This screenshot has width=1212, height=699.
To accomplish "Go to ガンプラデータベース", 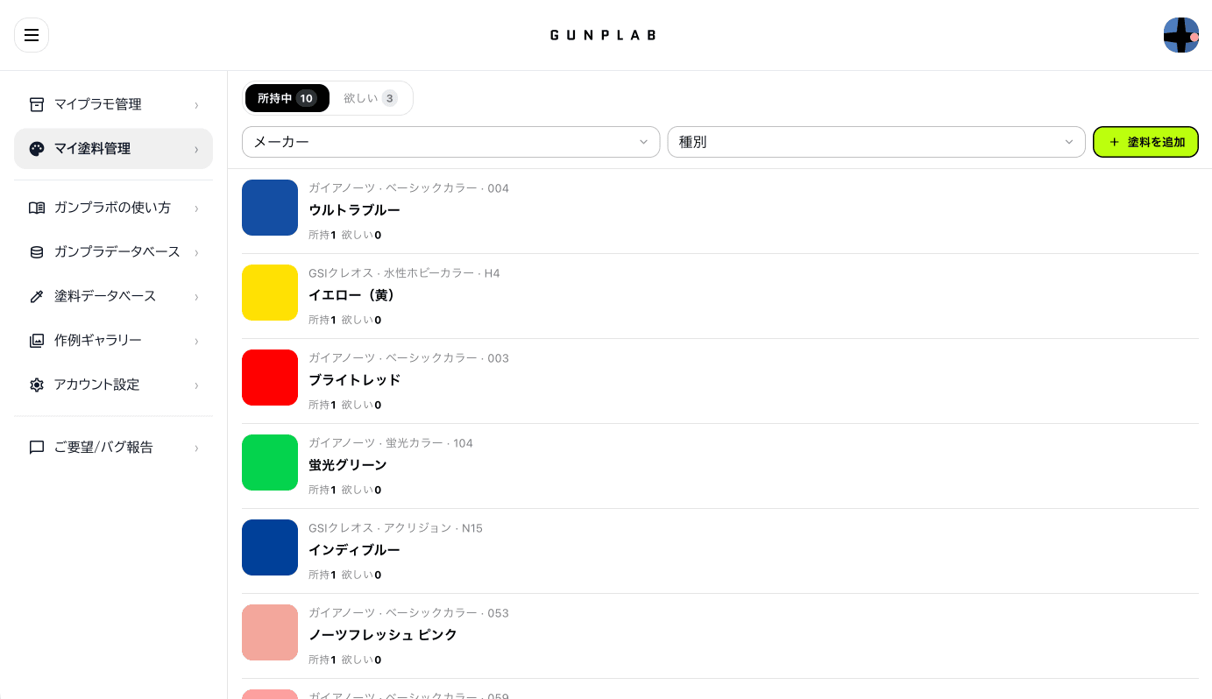I will click(x=113, y=252).
